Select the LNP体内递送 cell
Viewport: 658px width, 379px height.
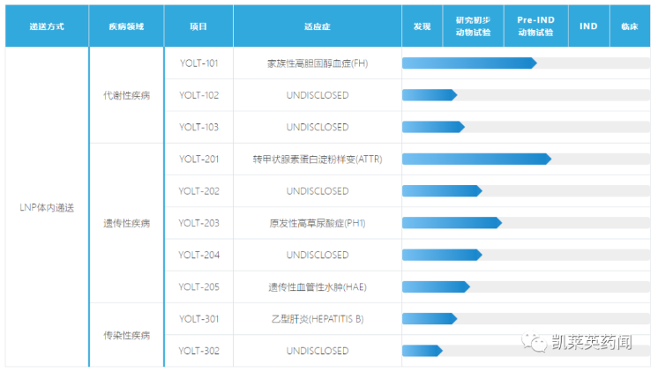(47, 207)
